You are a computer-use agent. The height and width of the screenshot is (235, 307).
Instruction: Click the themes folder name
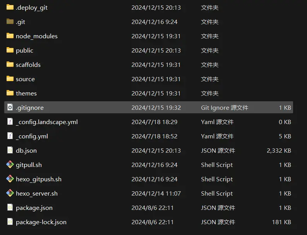coord(26,93)
